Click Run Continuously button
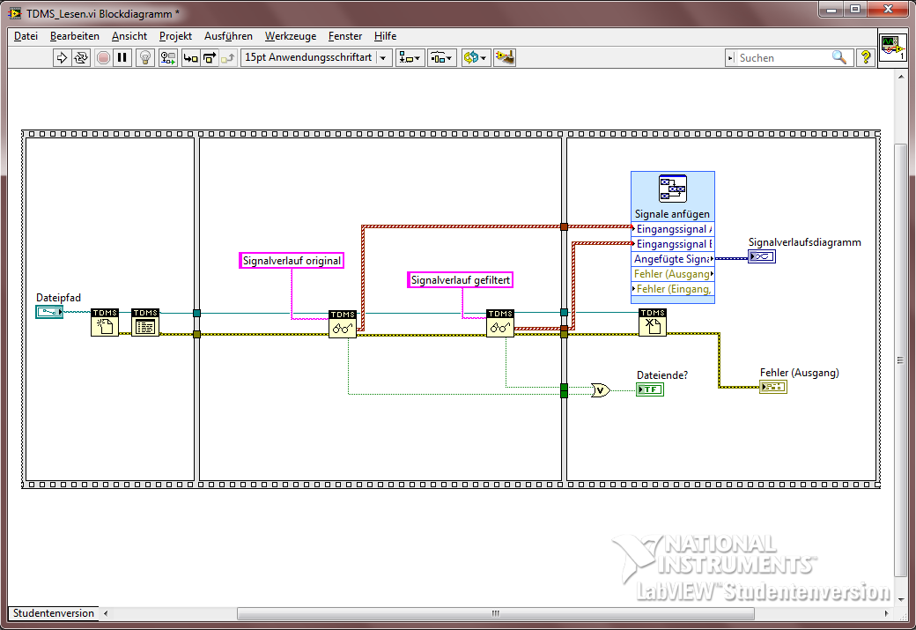Image resolution: width=916 pixels, height=630 pixels. (81, 57)
